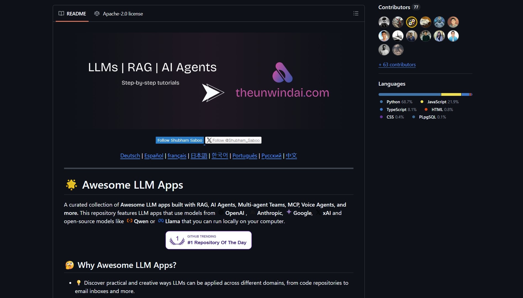Open the 한국어 translation link

point(220,156)
